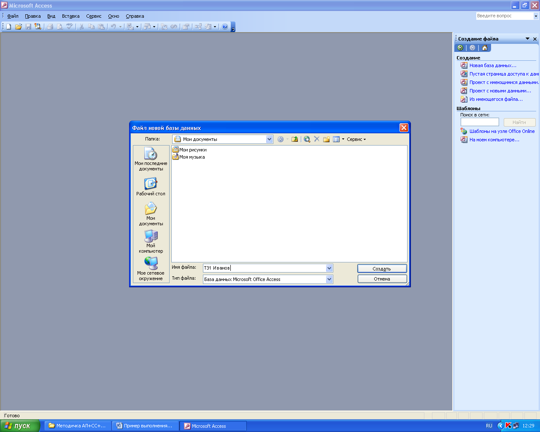Open the Имя файла dropdown arrow
The width and height of the screenshot is (540, 432).
[329, 268]
